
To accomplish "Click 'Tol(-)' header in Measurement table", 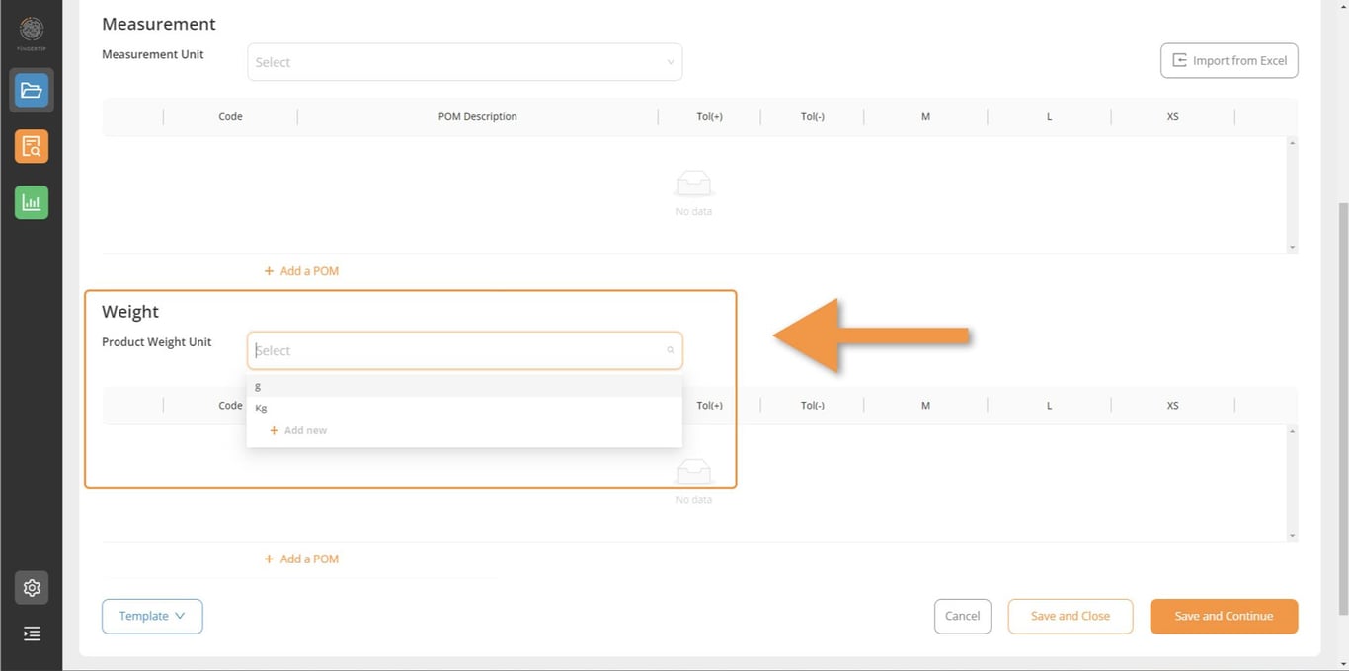I will click(813, 116).
